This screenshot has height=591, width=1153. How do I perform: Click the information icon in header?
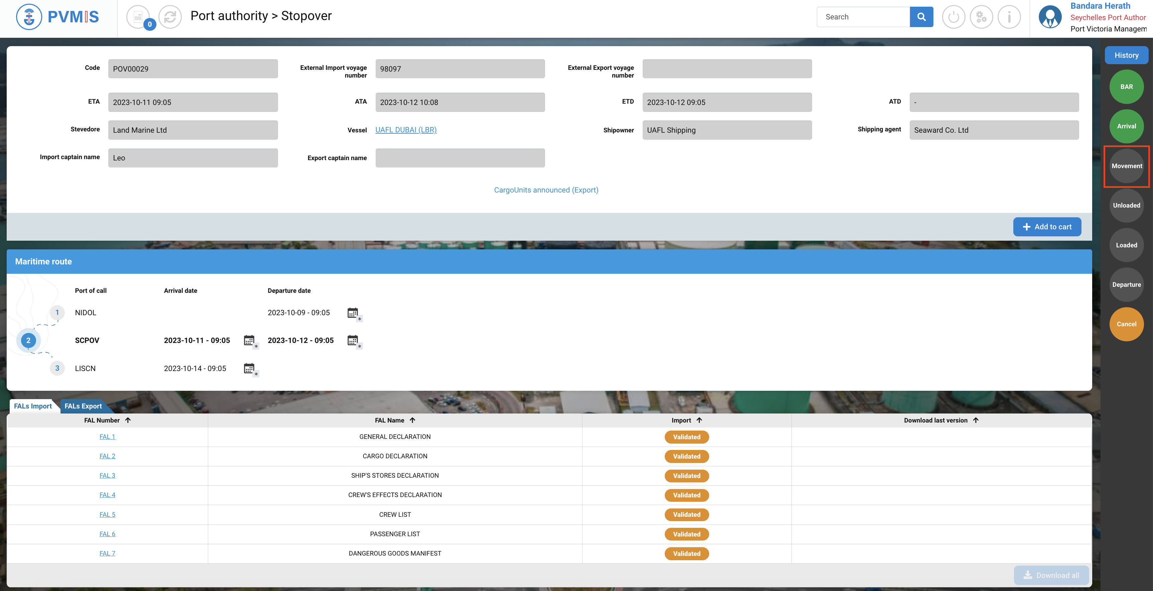(x=1009, y=17)
